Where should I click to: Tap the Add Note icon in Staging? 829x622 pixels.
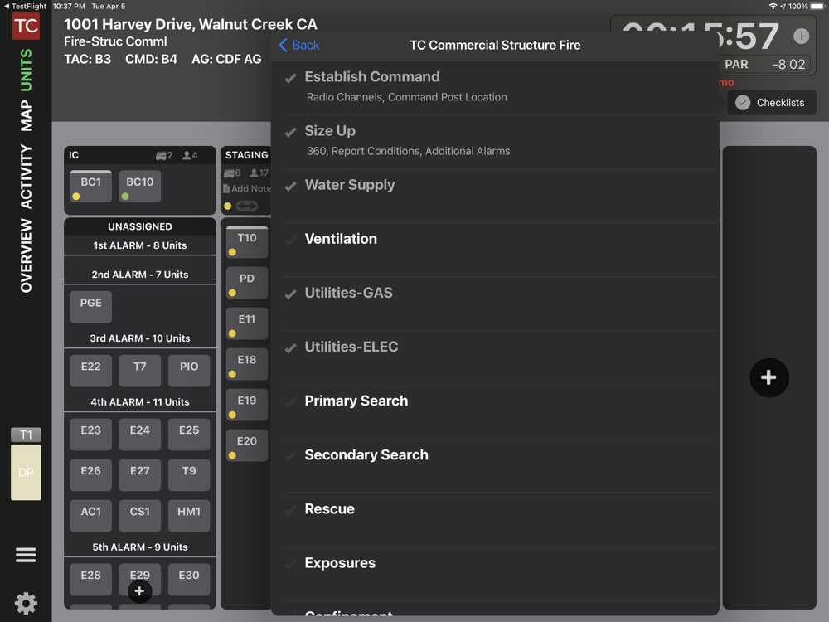tap(226, 188)
